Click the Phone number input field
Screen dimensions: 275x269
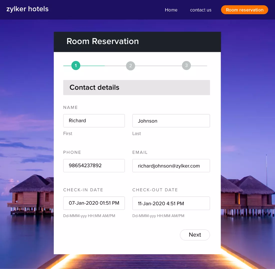pyautogui.click(x=94, y=166)
